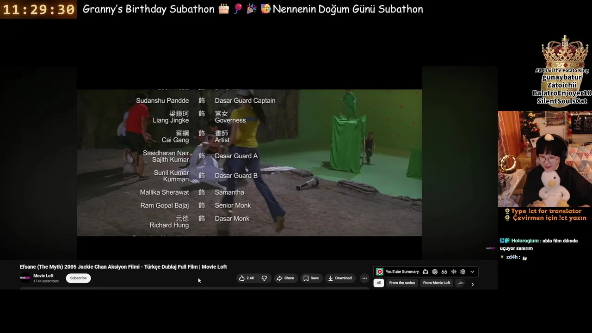Click the BalatroEnjoyer18 name on overlay

(x=562, y=93)
